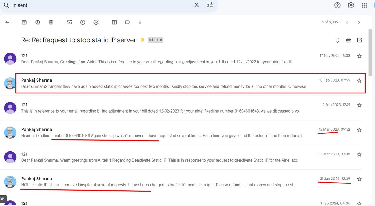
Task: Click timestamp 12 Feb 2023, 07:59
Action: (335, 80)
